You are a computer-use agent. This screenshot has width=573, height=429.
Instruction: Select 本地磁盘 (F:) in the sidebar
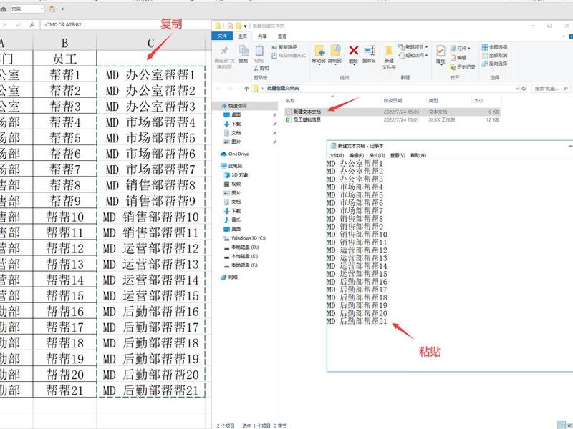[x=241, y=265]
